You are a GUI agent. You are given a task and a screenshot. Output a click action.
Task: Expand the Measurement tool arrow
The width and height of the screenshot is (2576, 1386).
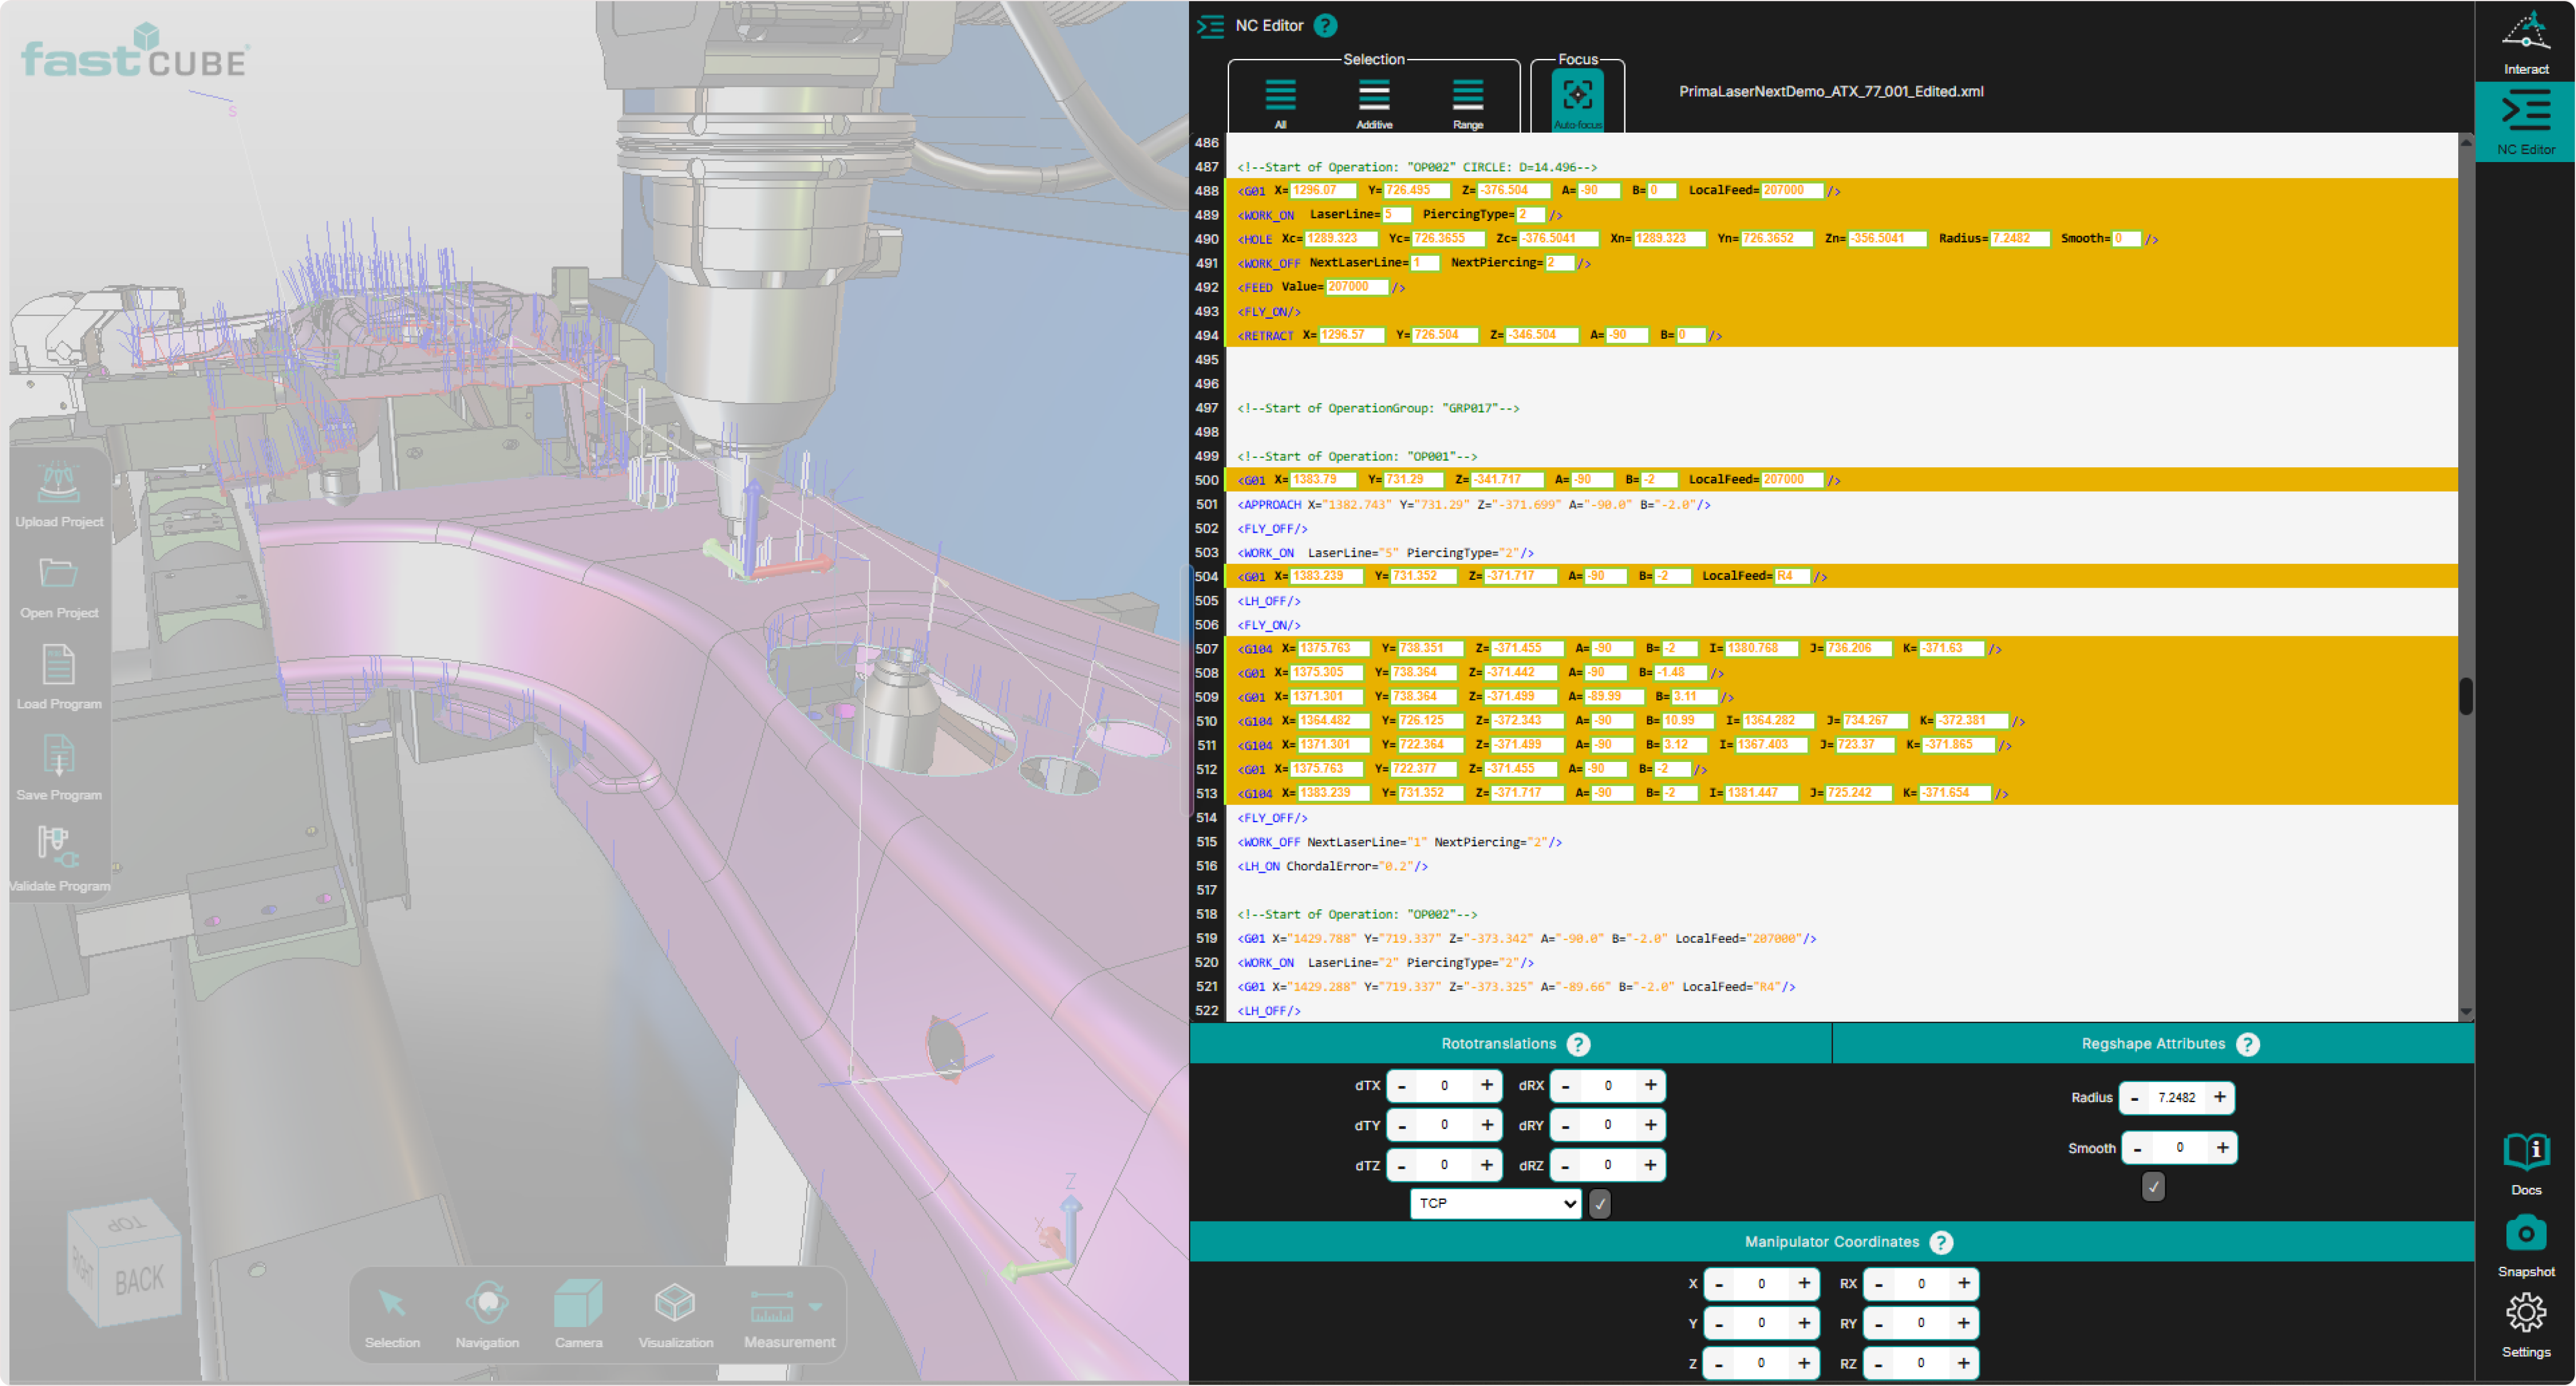(816, 1307)
